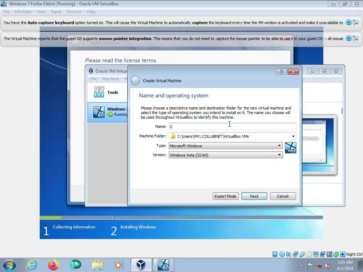363x272 pixels.
Task: Click 'Collecting information' setup step text
Action: pyautogui.click(x=74, y=227)
